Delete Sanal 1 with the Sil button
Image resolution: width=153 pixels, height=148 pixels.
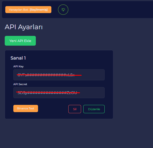(x=75, y=109)
